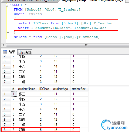Click the strdentSex column header
129x132 pixels.
[x=80, y=89]
